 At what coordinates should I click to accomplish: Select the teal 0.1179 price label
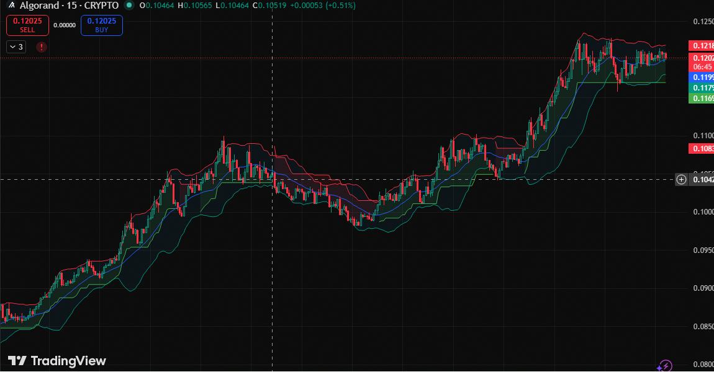click(x=701, y=88)
